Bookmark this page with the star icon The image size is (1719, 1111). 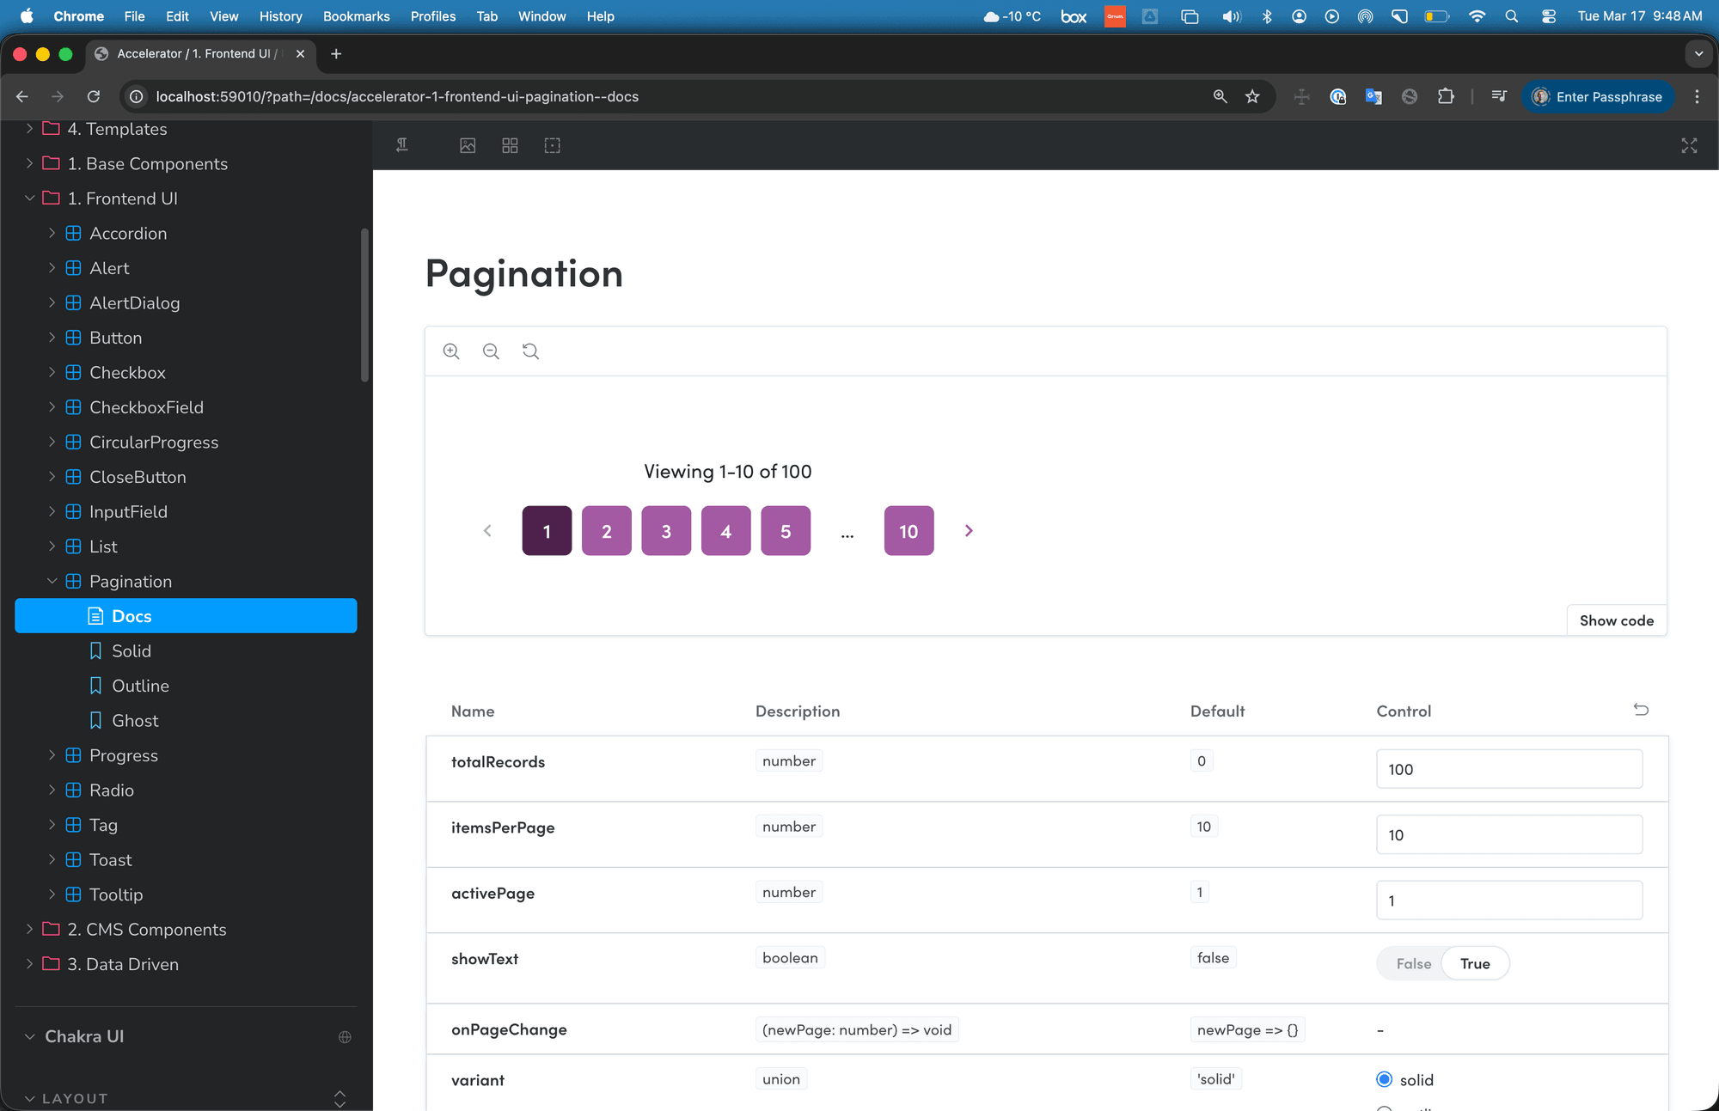[x=1252, y=96]
